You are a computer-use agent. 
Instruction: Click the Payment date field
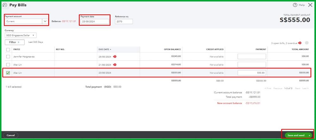pos(95,22)
